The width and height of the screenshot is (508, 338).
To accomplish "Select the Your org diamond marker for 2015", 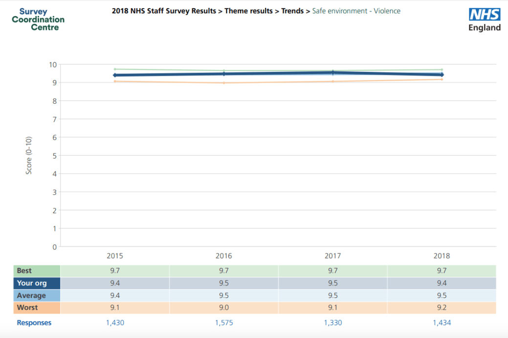I will tap(115, 75).
